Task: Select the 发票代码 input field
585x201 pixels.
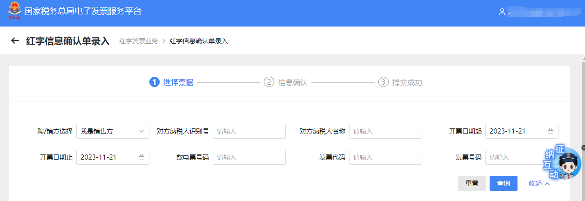Action: click(385, 157)
